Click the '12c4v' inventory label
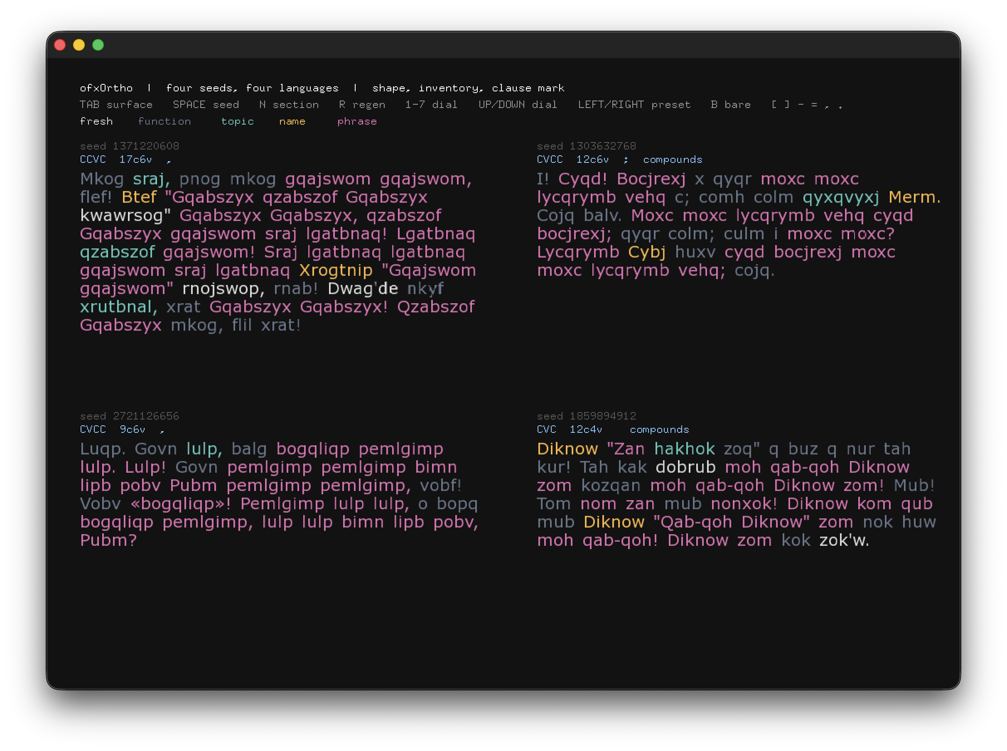The width and height of the screenshot is (1007, 751). tap(586, 429)
